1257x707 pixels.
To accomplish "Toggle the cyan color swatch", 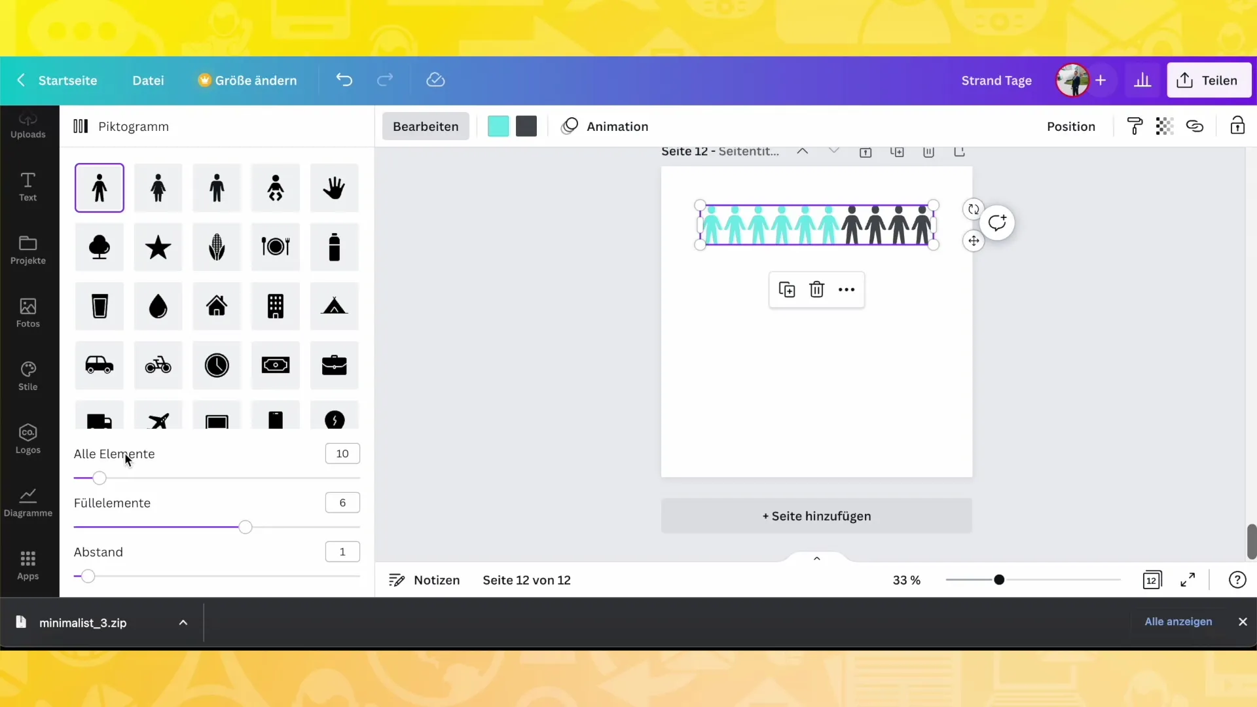I will point(499,126).
